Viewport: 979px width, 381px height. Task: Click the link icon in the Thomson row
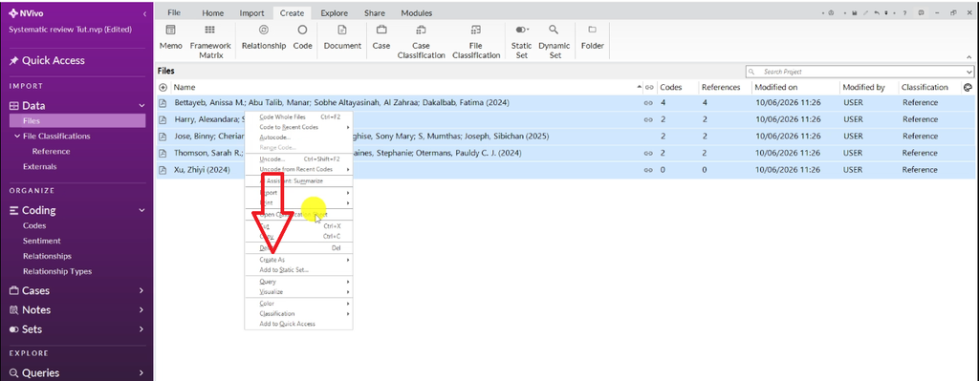coord(648,154)
